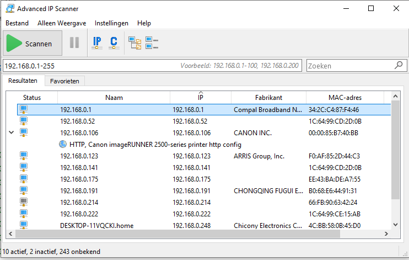
Task: Sort by the IP column header
Action: point(200,98)
